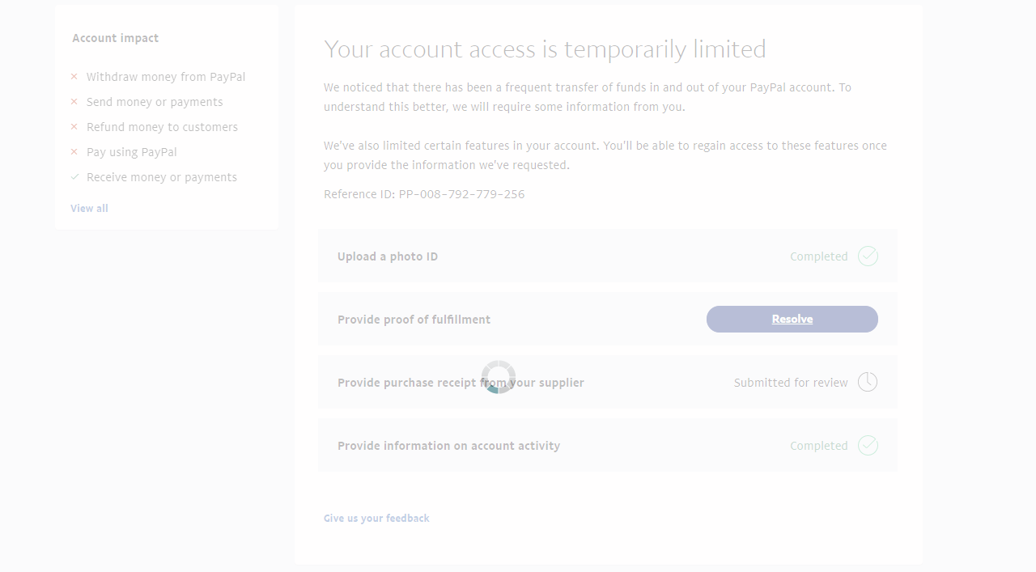Click X icon beside Pay using PayPal
Image resolution: width=1036 pixels, height=572 pixels.
(74, 152)
